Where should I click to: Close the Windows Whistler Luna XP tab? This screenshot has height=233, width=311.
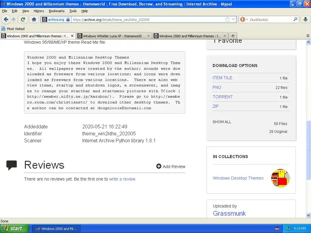148,36
